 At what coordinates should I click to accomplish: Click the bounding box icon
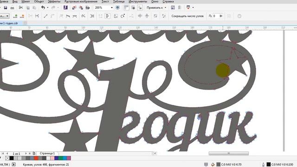point(229,16)
